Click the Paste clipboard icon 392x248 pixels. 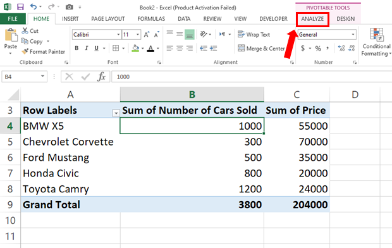coord(11,35)
